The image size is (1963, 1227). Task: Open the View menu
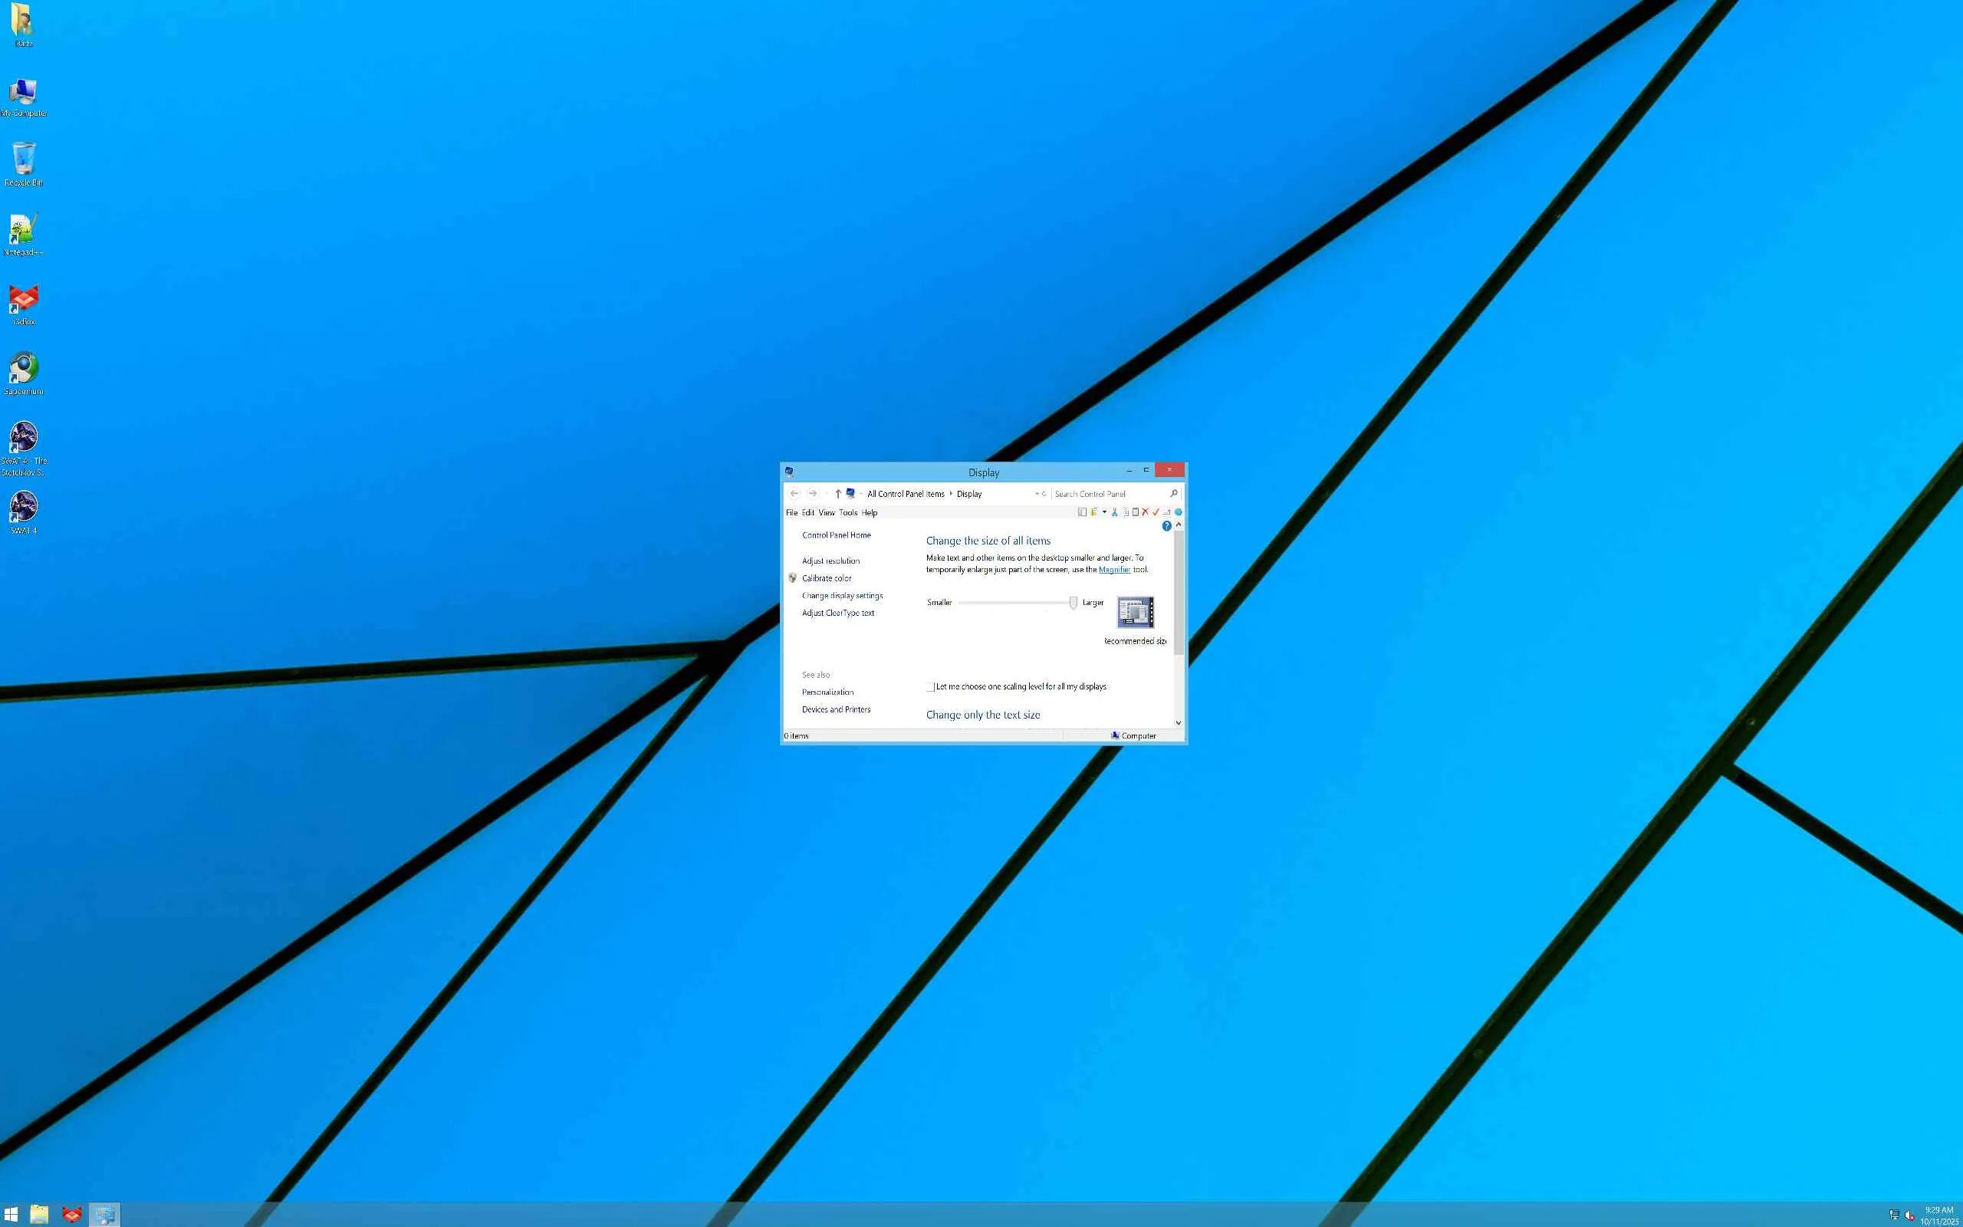[826, 513]
